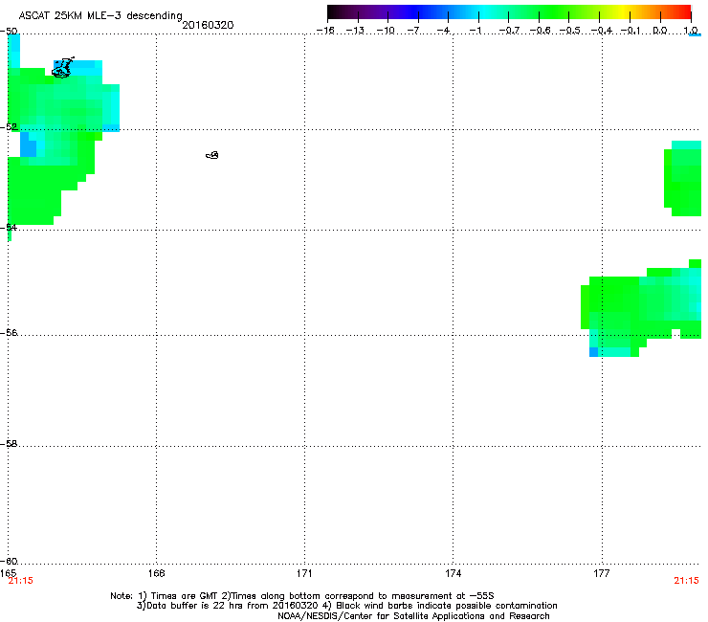Click the red end of the color bar
708x622 pixels.
click(682, 11)
